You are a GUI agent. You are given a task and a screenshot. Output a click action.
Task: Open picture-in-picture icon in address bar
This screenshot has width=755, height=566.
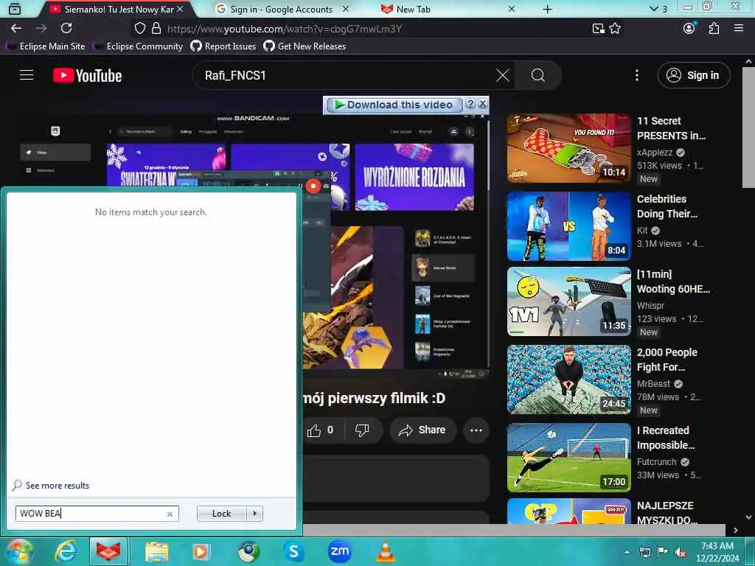pyautogui.click(x=598, y=29)
